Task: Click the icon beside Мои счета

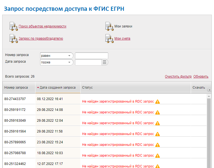Action: click(110, 39)
